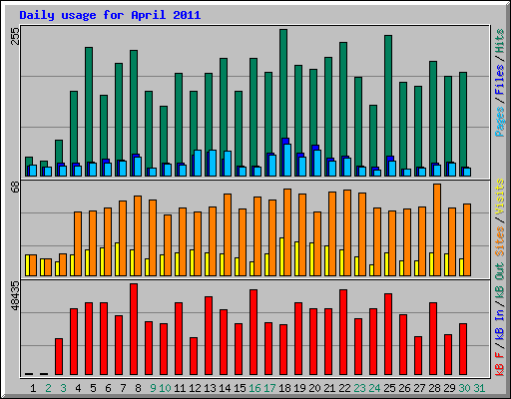Click the orange Sites bar for day 1
511x399 pixels.
point(33,265)
